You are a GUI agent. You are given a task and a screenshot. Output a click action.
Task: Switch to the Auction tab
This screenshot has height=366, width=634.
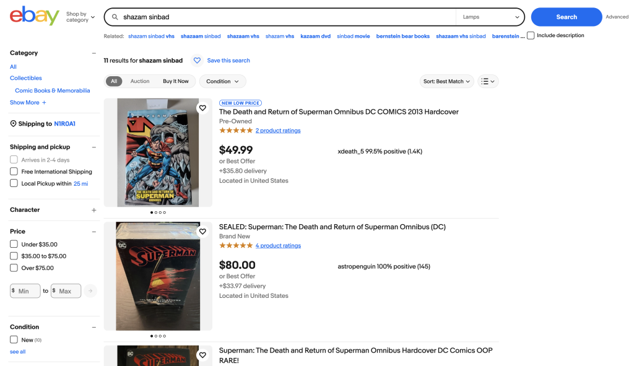(x=140, y=81)
